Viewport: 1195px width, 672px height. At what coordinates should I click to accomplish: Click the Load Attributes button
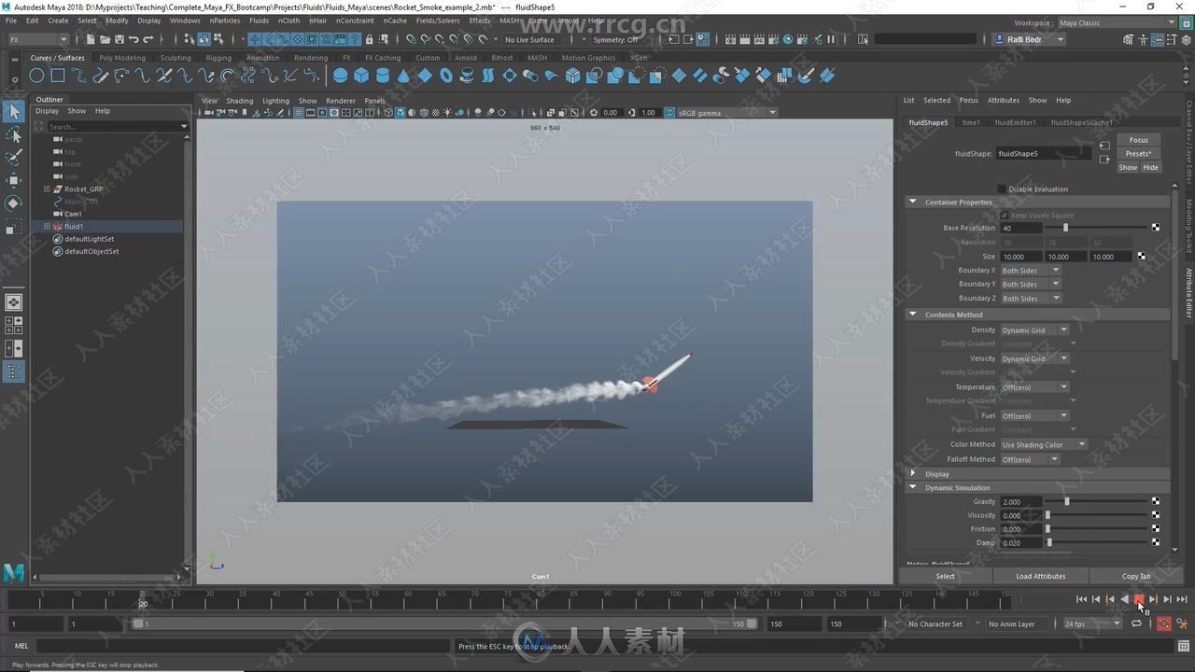click(1040, 576)
